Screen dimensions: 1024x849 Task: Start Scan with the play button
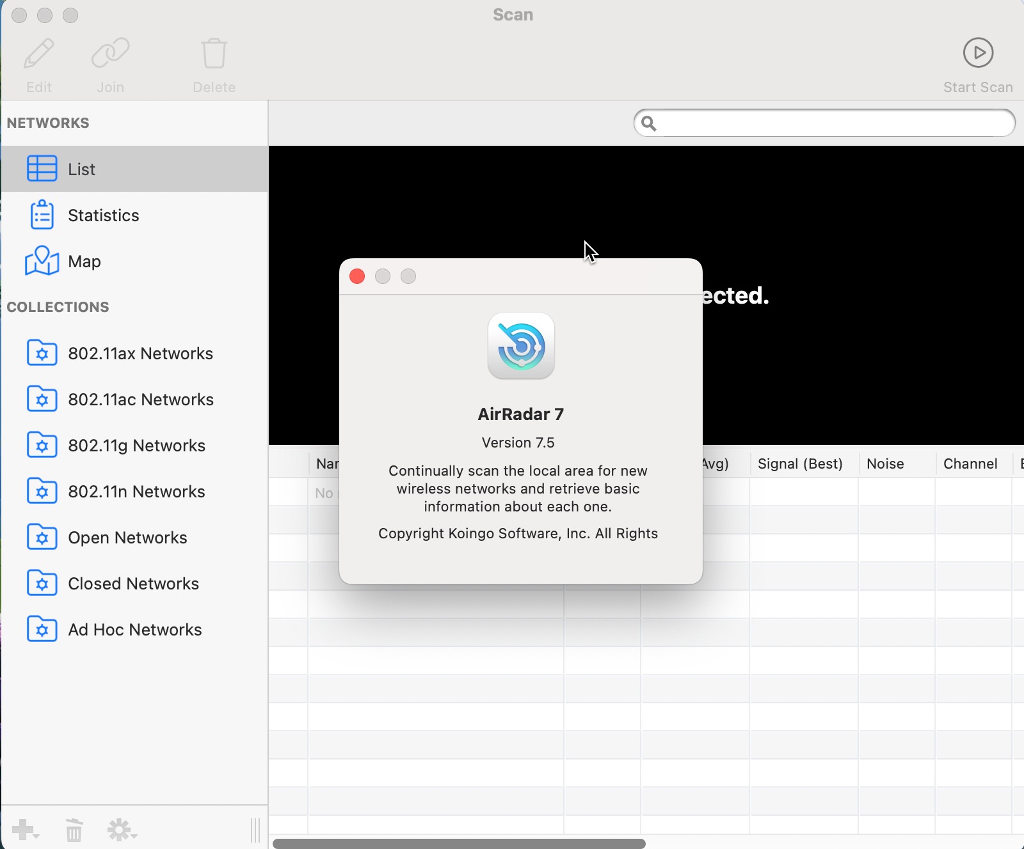(x=978, y=53)
